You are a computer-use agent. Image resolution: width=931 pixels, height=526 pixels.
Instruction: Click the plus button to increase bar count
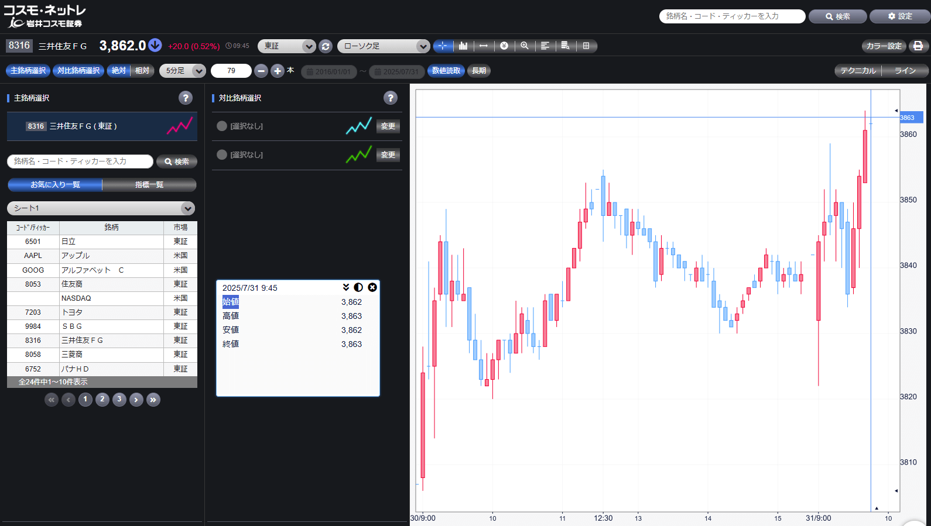coord(278,71)
